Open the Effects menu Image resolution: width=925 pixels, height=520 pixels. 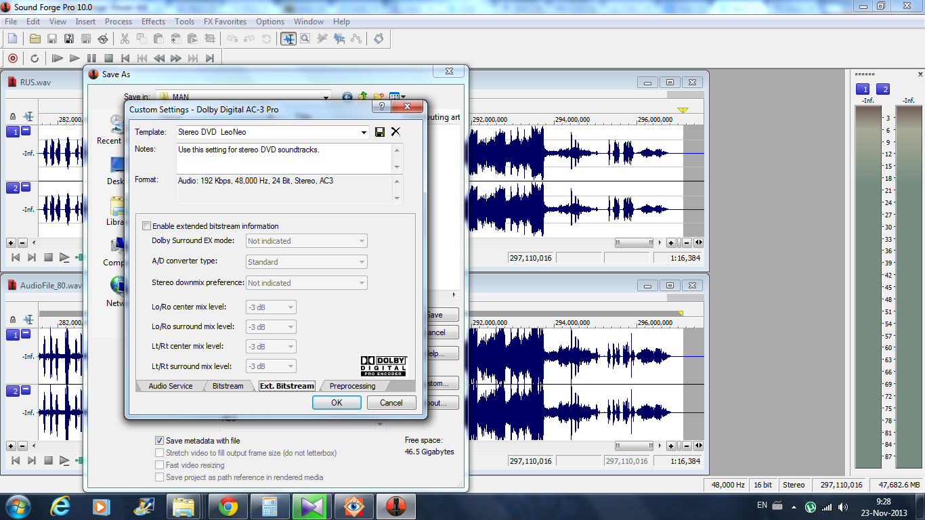pyautogui.click(x=153, y=22)
